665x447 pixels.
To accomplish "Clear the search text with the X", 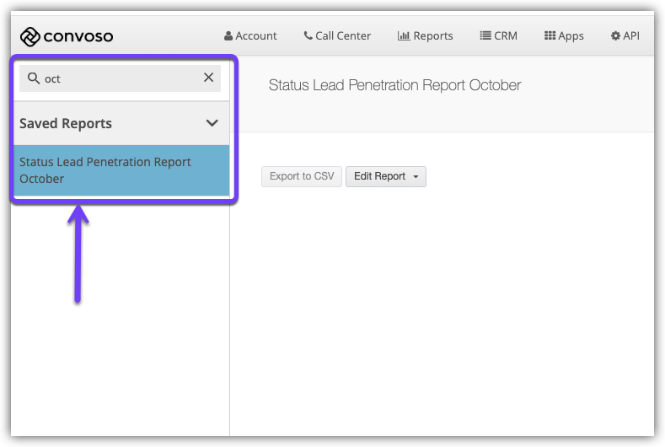I will pyautogui.click(x=208, y=78).
